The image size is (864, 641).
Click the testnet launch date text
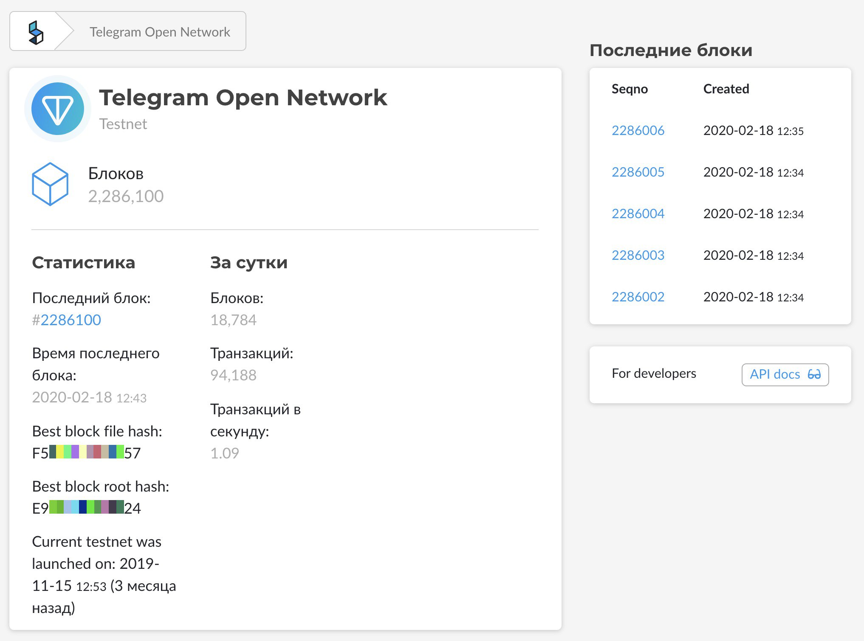tap(104, 574)
